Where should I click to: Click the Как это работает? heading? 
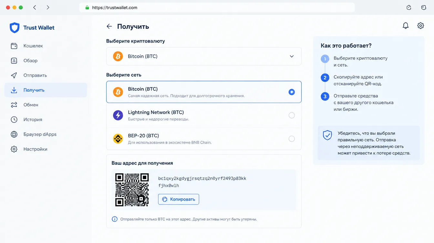tap(346, 46)
